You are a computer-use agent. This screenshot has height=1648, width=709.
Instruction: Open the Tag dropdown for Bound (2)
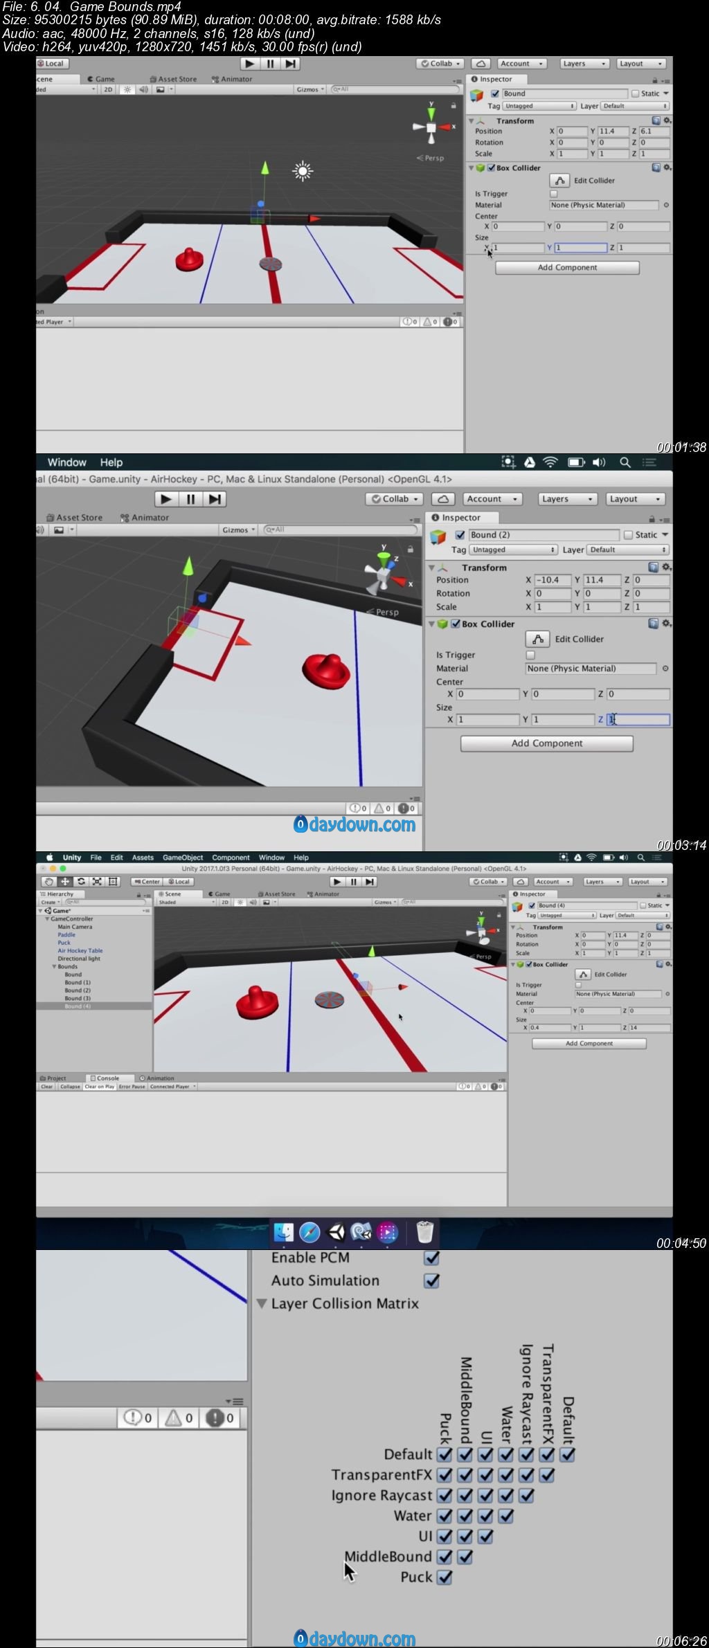(514, 550)
